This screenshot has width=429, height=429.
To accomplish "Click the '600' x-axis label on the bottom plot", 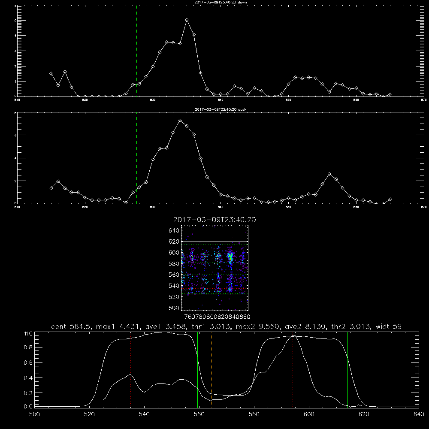I will click(x=309, y=414).
